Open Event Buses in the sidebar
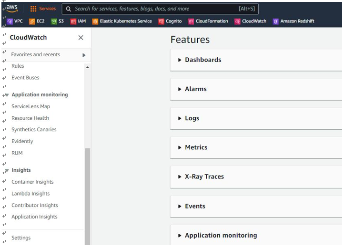The width and height of the screenshot is (344, 249). 25,78
